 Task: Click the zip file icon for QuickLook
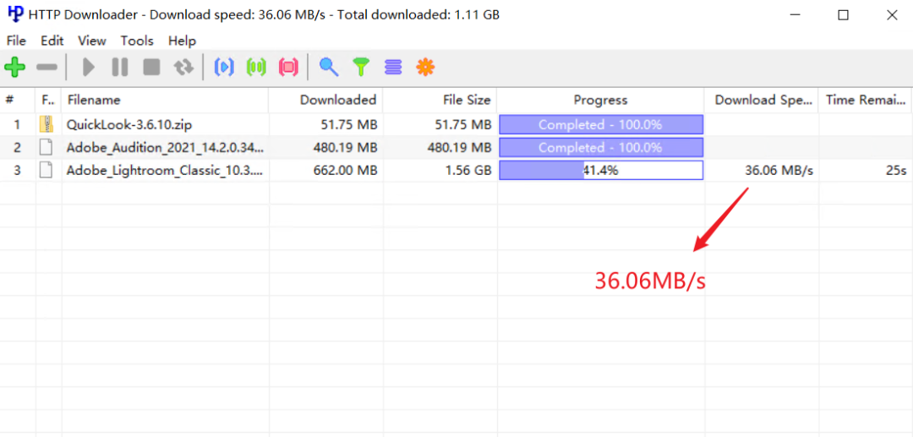pyautogui.click(x=46, y=124)
